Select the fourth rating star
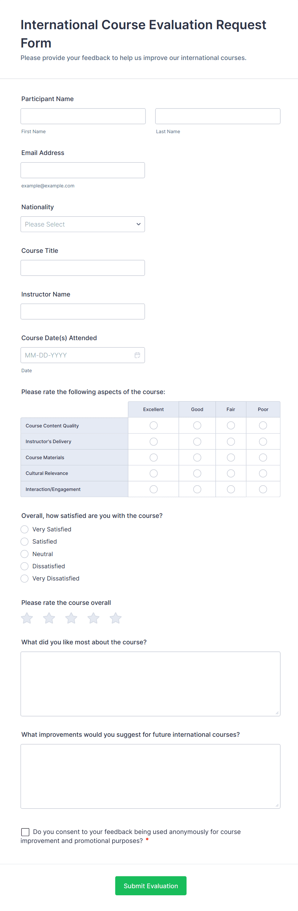The width and height of the screenshot is (298, 911). point(94,618)
